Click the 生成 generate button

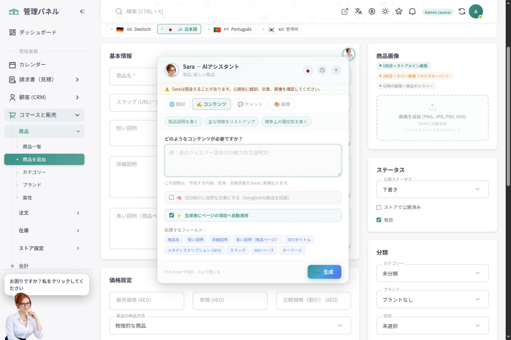325,272
